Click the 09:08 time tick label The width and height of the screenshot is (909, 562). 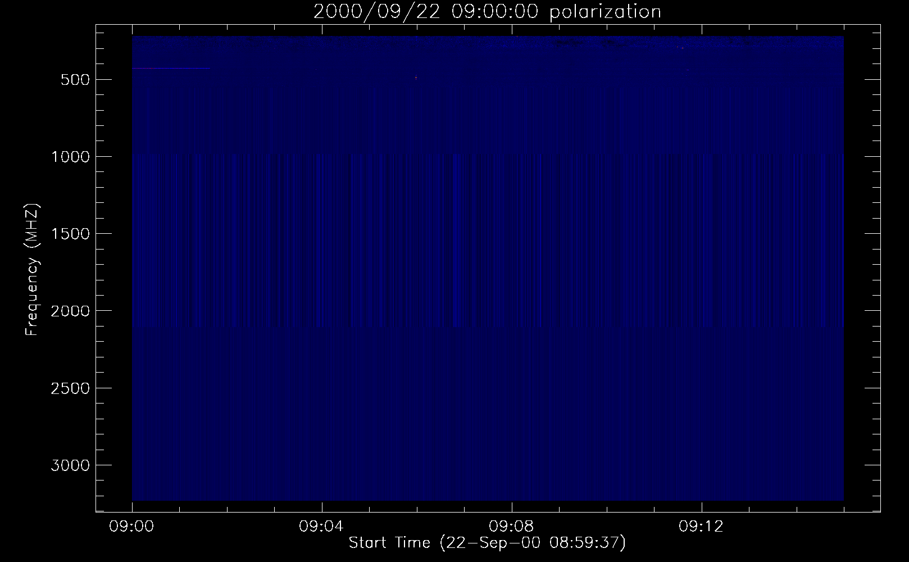[512, 527]
